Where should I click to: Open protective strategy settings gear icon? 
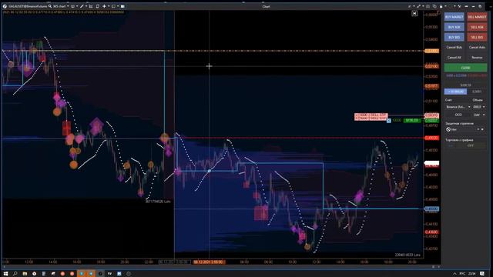point(482,129)
